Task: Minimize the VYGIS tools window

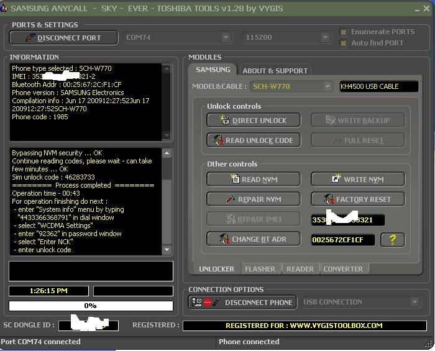Action: [x=417, y=9]
